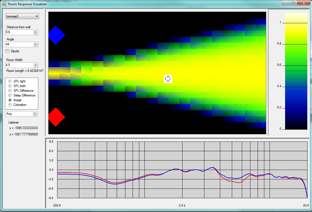The image size is (312, 212).
Task: Select the SPL Difference radio option
Action: click(x=10, y=91)
